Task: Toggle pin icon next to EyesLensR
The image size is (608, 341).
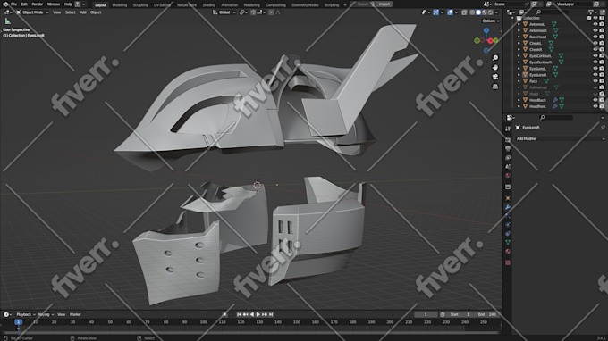Action: [x=602, y=128]
